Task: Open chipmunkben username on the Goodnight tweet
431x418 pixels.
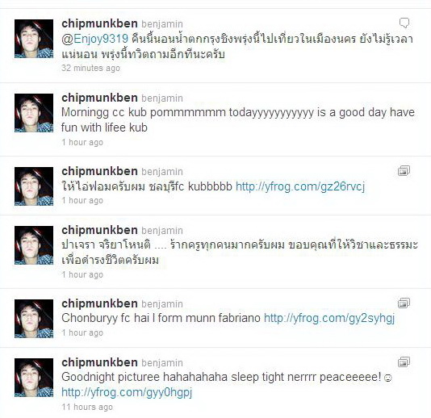Action: pyautogui.click(x=99, y=363)
